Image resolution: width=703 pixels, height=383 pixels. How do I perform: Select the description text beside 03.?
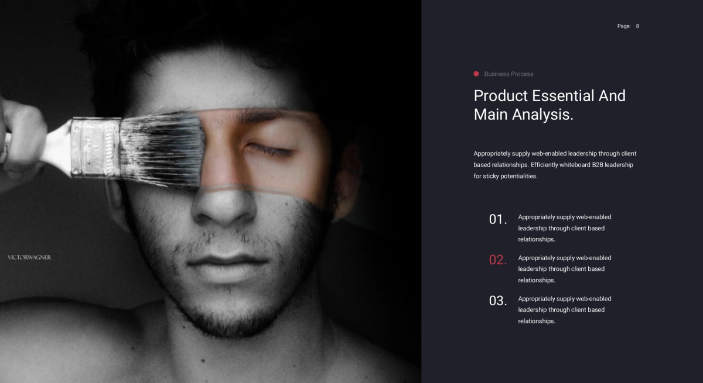(x=565, y=310)
